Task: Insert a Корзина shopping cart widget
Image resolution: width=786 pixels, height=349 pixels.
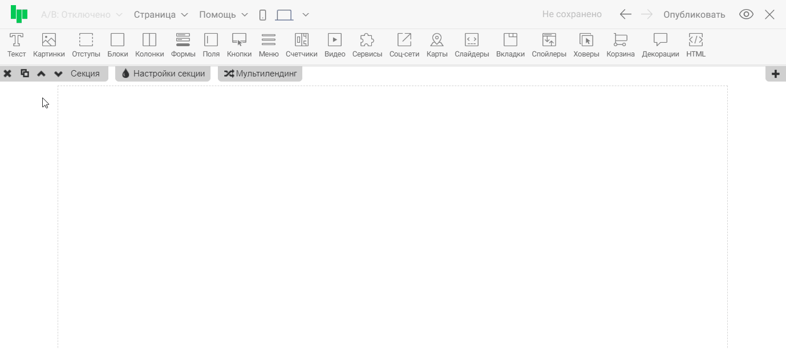Action: coord(621,45)
